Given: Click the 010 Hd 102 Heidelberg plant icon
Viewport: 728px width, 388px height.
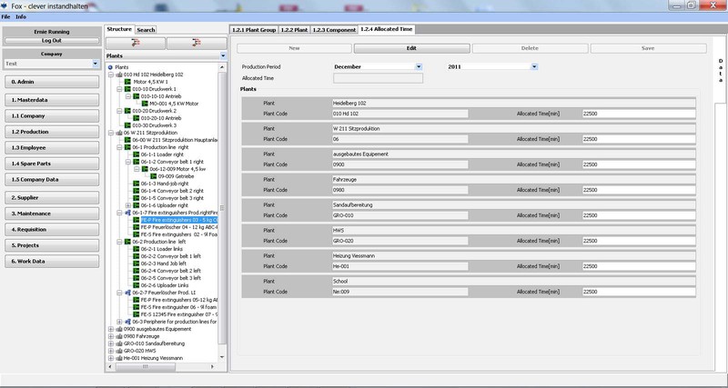Looking at the screenshot, I should click(118, 75).
